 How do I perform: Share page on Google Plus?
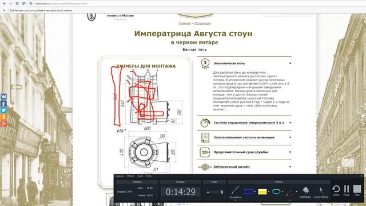tap(3, 124)
